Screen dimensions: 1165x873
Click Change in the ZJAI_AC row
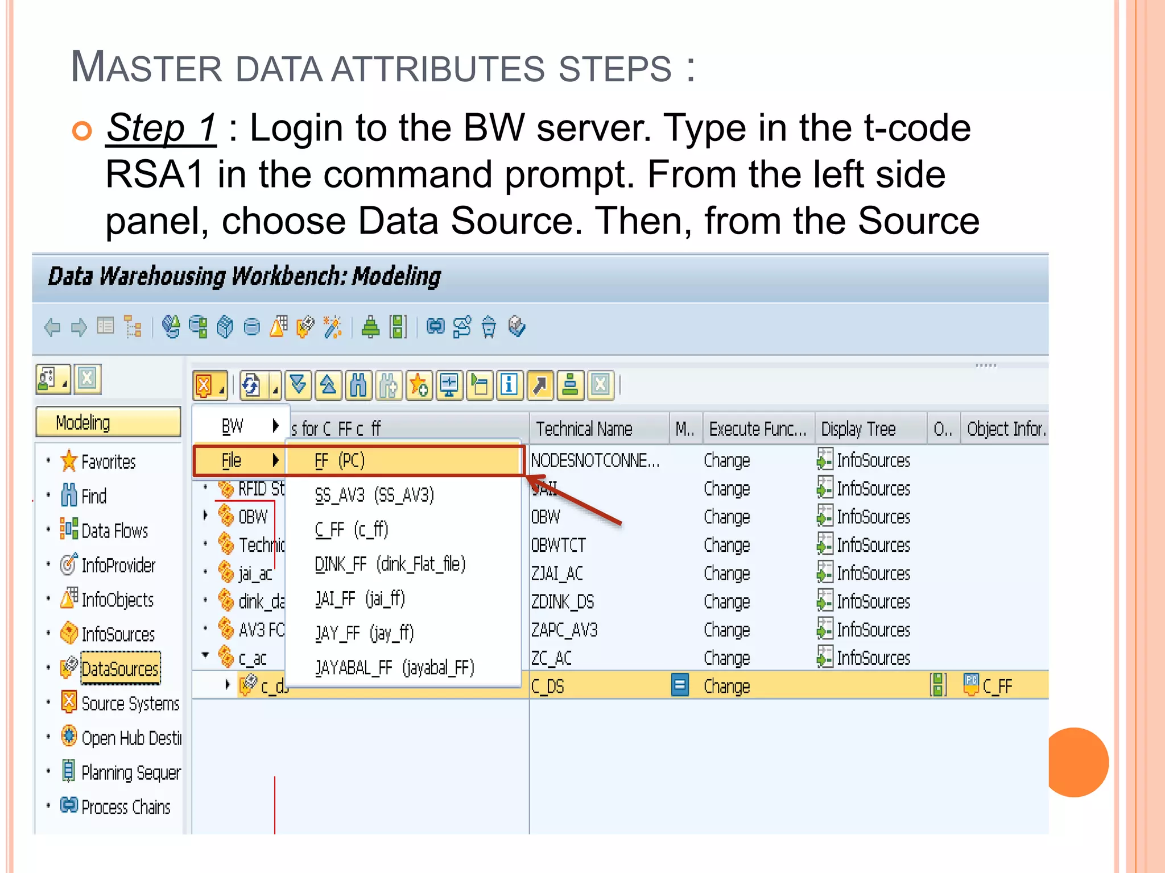pos(727,573)
